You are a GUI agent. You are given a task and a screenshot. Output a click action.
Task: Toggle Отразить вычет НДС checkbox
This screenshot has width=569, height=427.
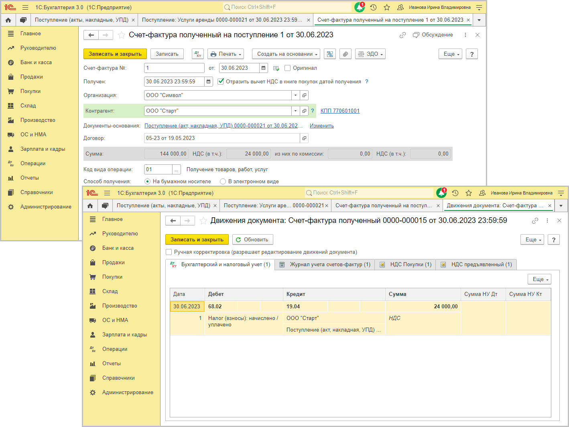(220, 81)
